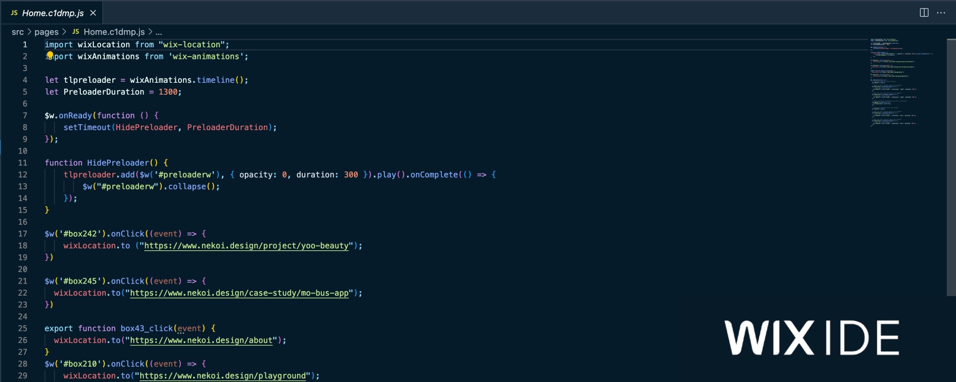The image size is (956, 382).
Task: Close the Home.c1dmp.js tab
Action: pos(93,13)
